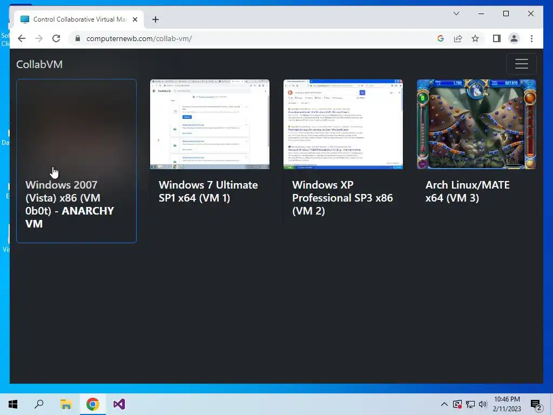Open the Windows Start menu
553x415 pixels.
(x=13, y=404)
